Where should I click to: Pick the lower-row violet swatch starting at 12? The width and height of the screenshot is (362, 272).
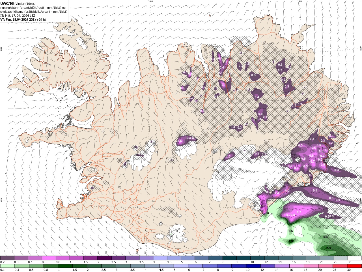point(268,266)
